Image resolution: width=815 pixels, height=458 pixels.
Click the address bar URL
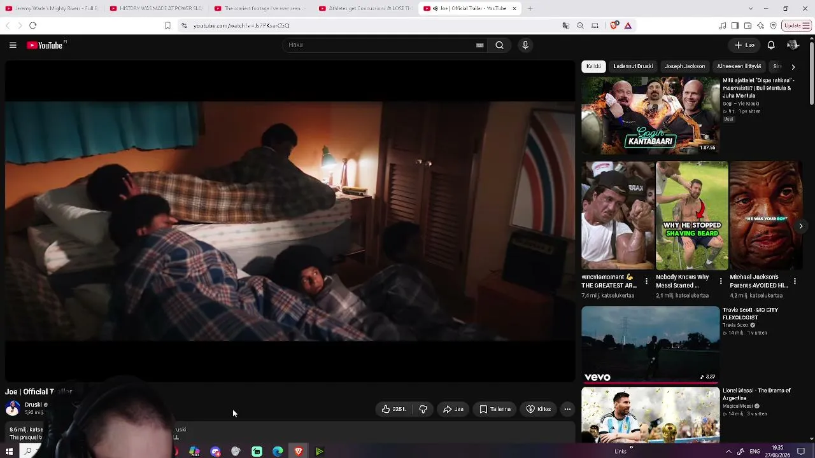pyautogui.click(x=241, y=25)
